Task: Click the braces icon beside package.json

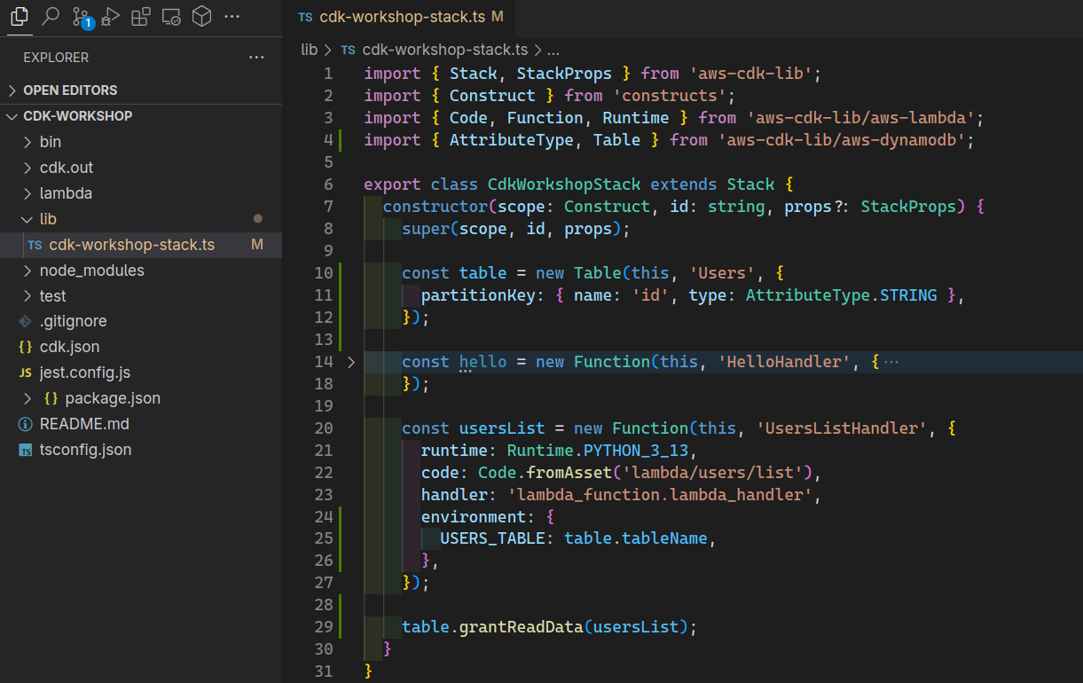Action: (x=51, y=399)
